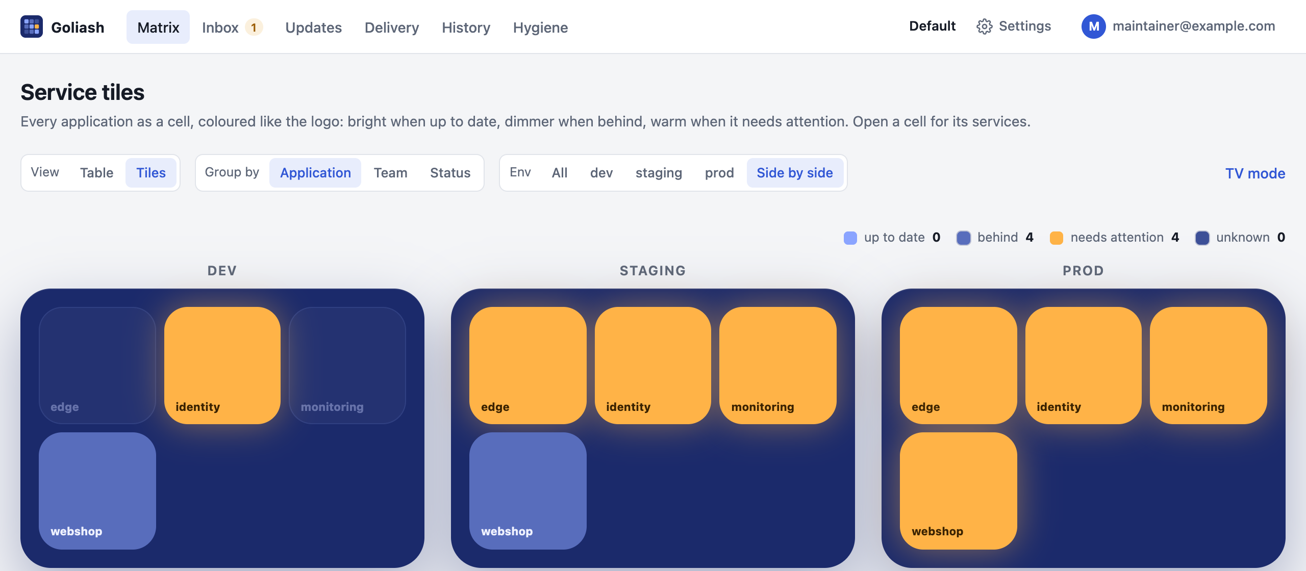Open the webshop tile in STAGING
Viewport: 1306px width, 571px height.
(528, 490)
